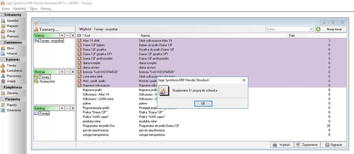This screenshot has width=354, height=154.
Task: Add a new Rodzaje entry with plus
Action: point(62,72)
